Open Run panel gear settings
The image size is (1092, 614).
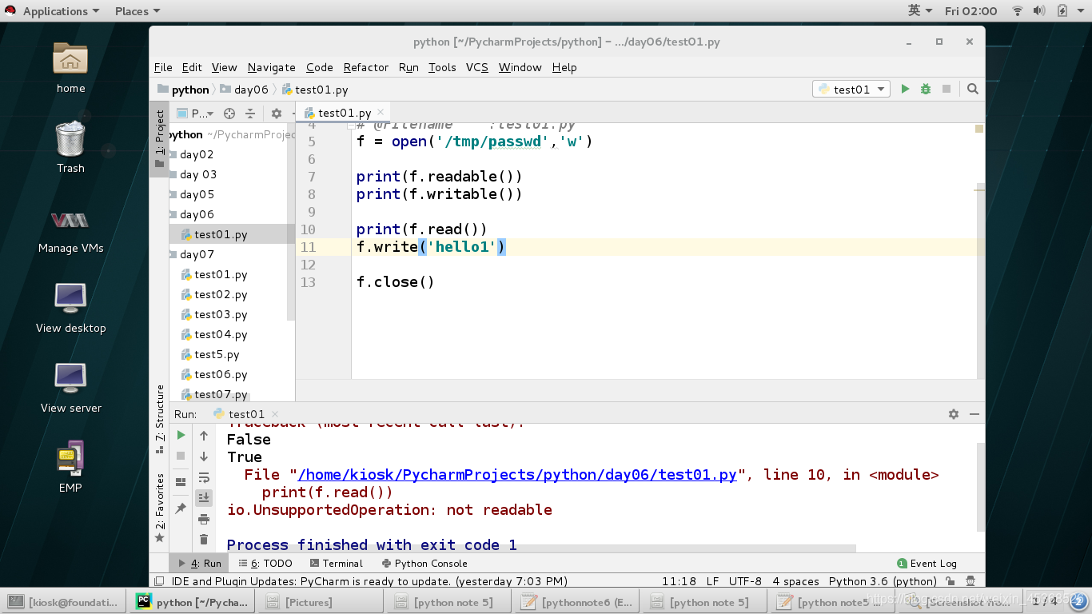pyautogui.click(x=954, y=414)
